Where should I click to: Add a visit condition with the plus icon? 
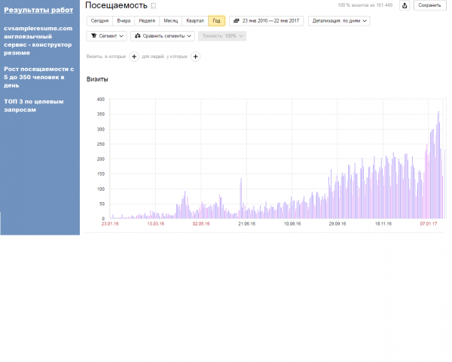(x=134, y=57)
